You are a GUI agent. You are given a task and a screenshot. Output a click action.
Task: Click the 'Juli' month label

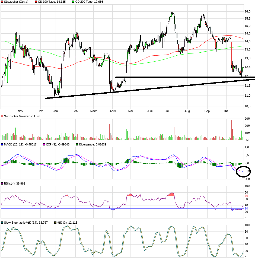(167, 111)
